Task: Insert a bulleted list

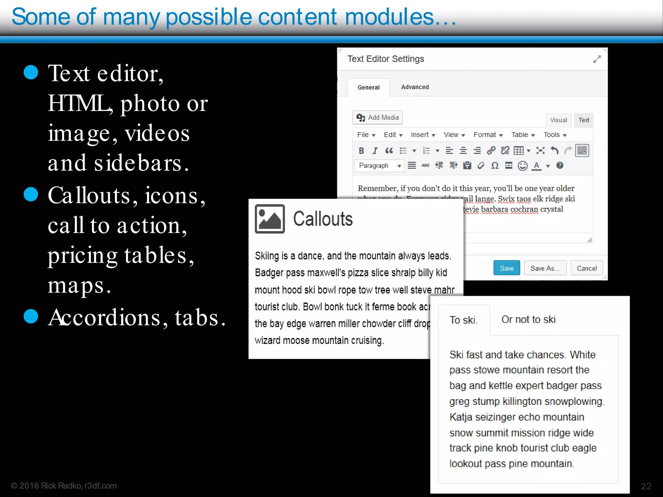Action: (x=403, y=151)
